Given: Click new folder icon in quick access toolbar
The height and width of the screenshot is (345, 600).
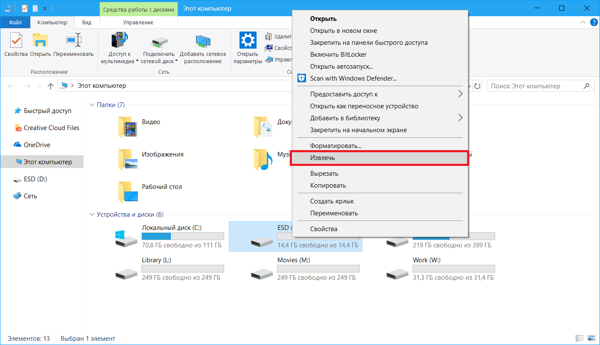Looking at the screenshot, I should coord(35,8).
